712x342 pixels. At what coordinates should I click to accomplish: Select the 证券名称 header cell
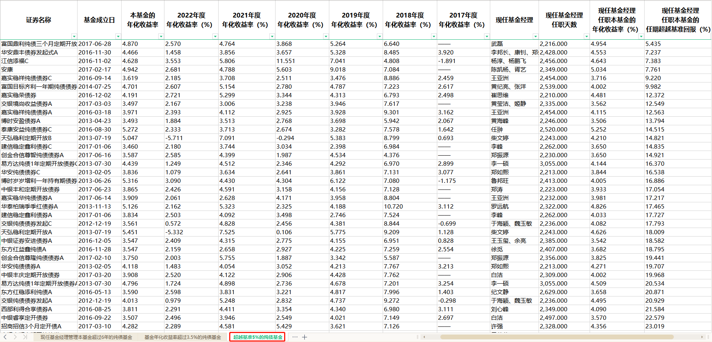pyautogui.click(x=39, y=20)
